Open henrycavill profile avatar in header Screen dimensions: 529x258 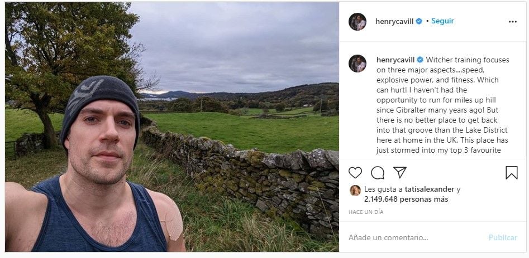pyautogui.click(x=358, y=22)
